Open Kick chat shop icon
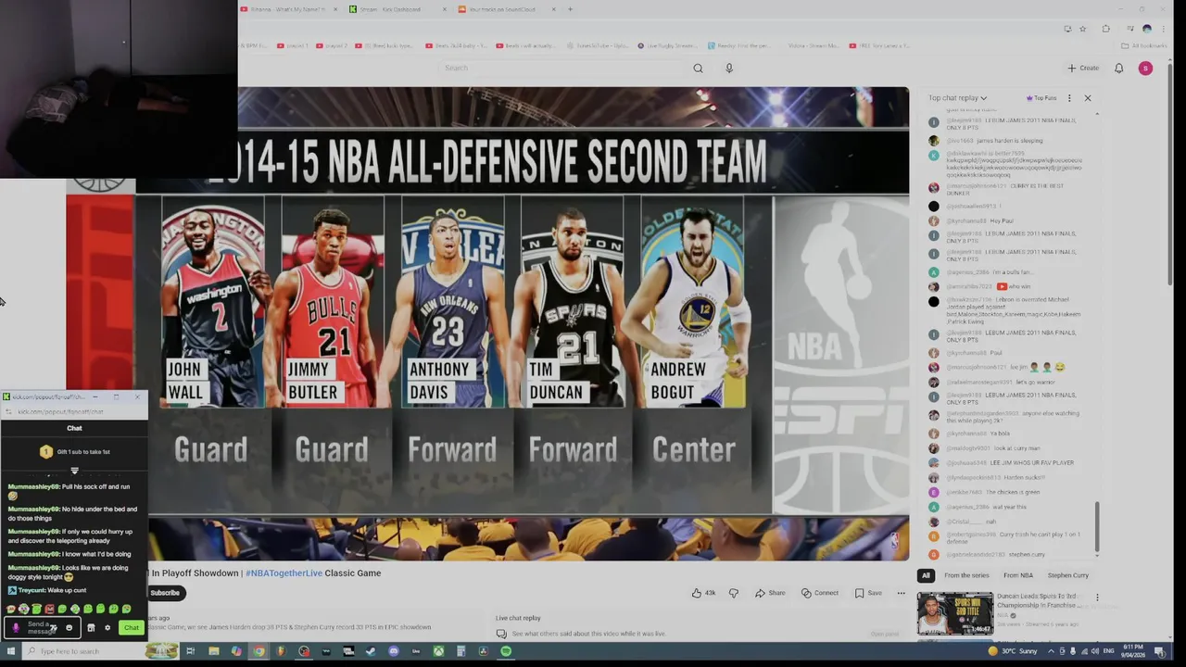Viewport: 1186px width, 667px height. 91,628
